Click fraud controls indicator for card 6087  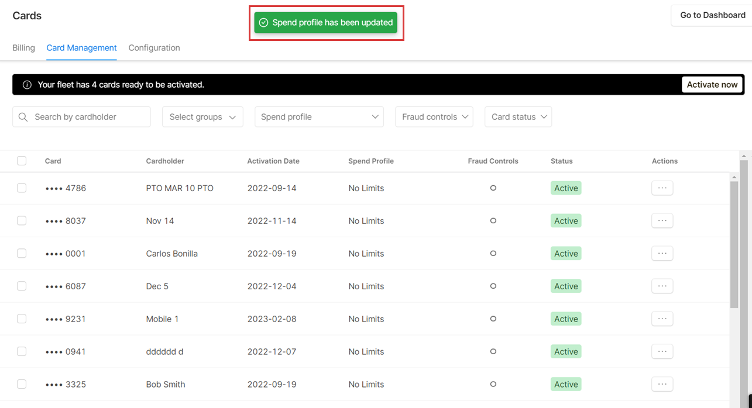pyautogui.click(x=493, y=286)
